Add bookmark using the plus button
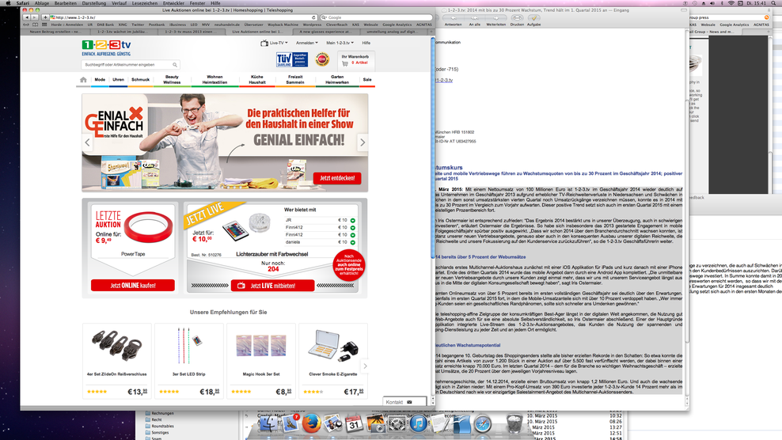The image size is (782, 440). point(45,17)
